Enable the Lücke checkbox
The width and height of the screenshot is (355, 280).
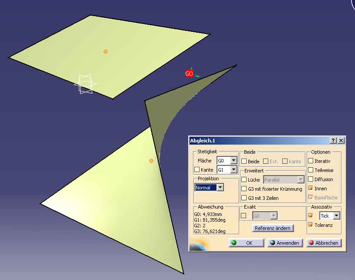point(244,179)
